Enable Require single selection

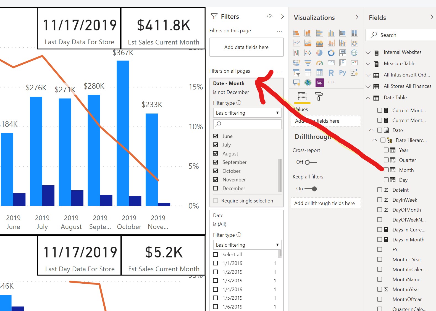[216, 201]
